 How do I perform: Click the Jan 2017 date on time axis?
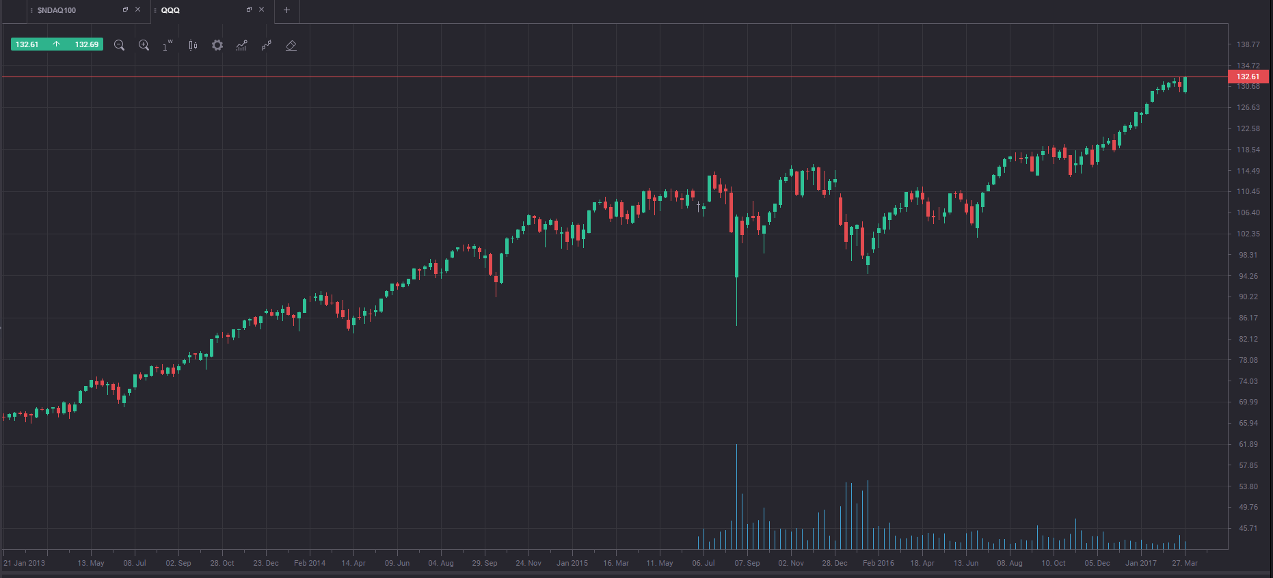tap(1141, 563)
